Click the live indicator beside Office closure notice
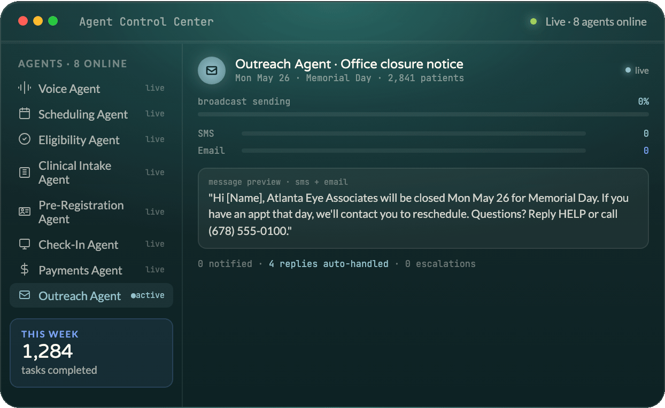 (x=637, y=70)
